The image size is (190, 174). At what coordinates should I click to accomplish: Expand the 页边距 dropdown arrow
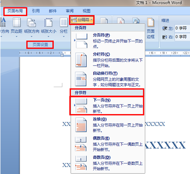coord(16,36)
